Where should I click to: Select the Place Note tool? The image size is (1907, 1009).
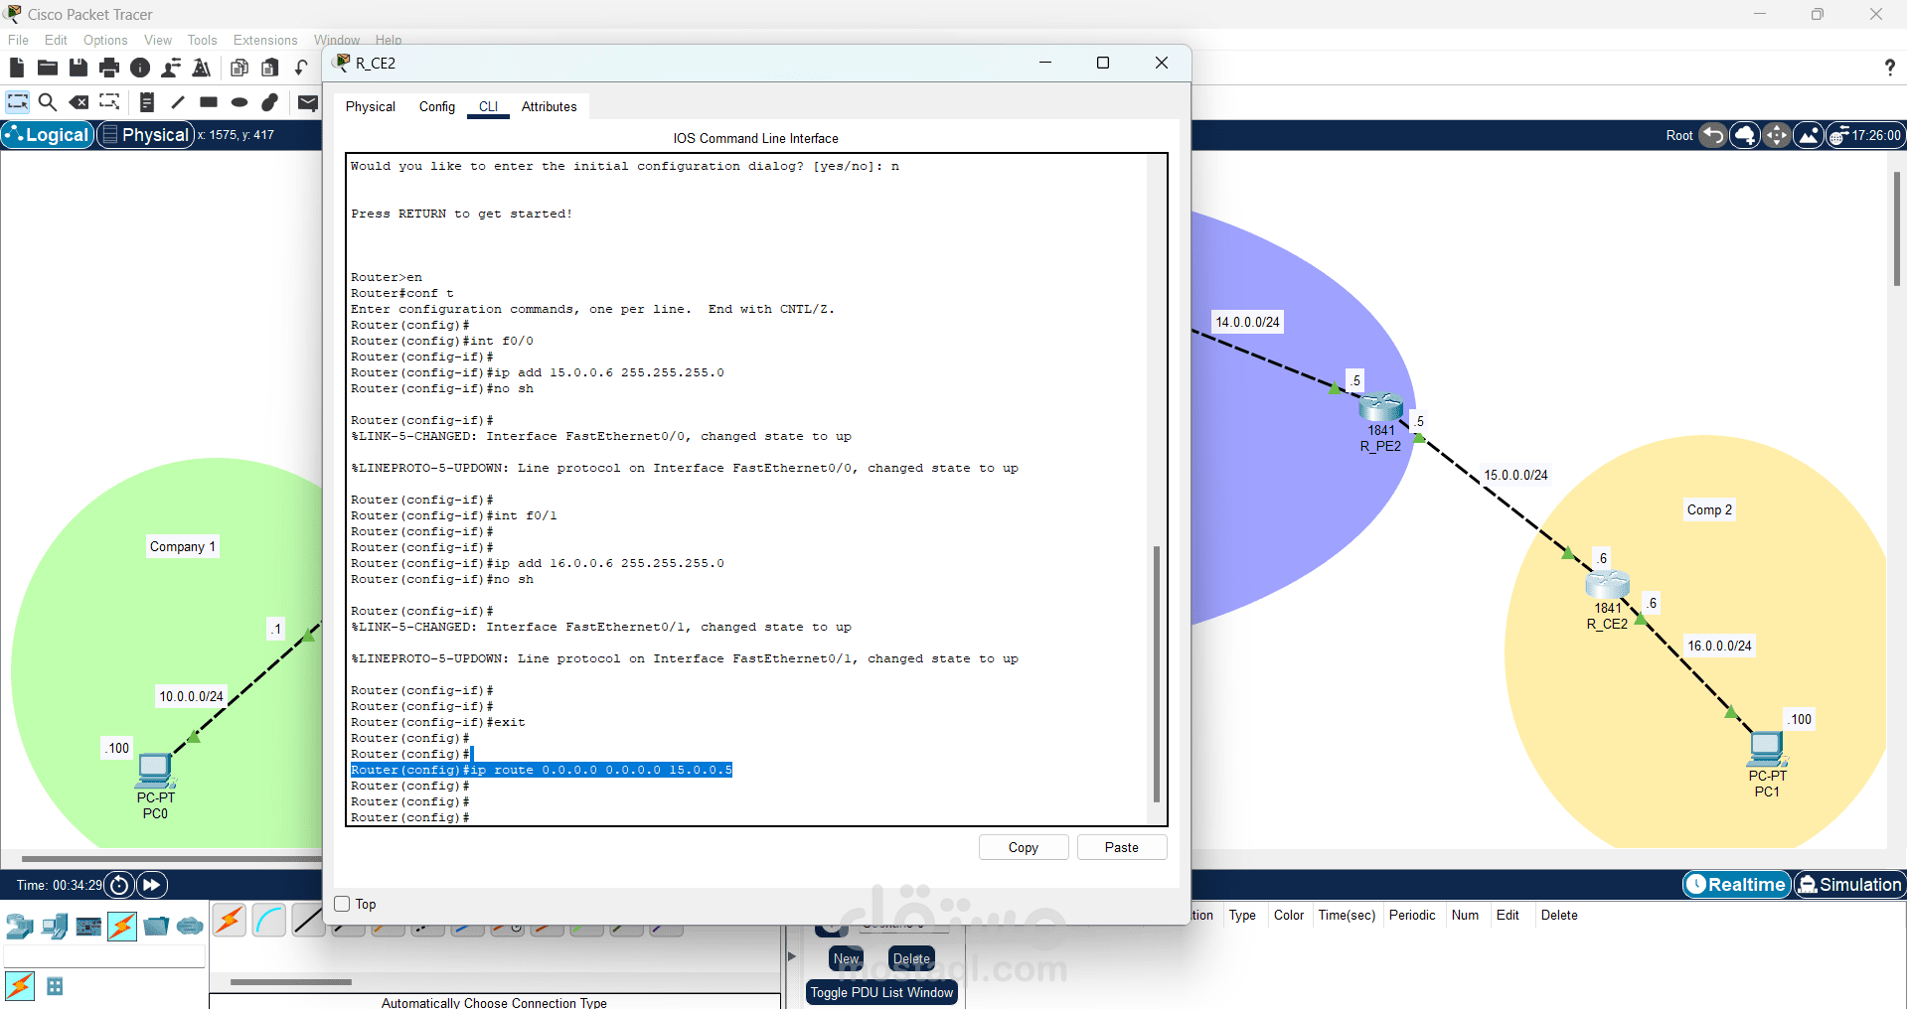pyautogui.click(x=147, y=102)
